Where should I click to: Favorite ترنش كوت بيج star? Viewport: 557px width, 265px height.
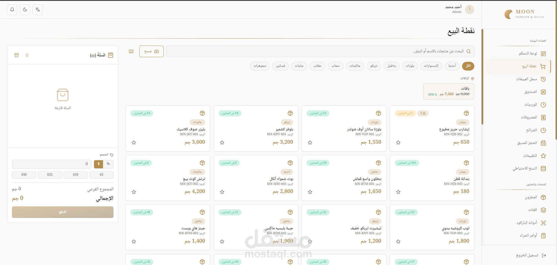coord(134,192)
